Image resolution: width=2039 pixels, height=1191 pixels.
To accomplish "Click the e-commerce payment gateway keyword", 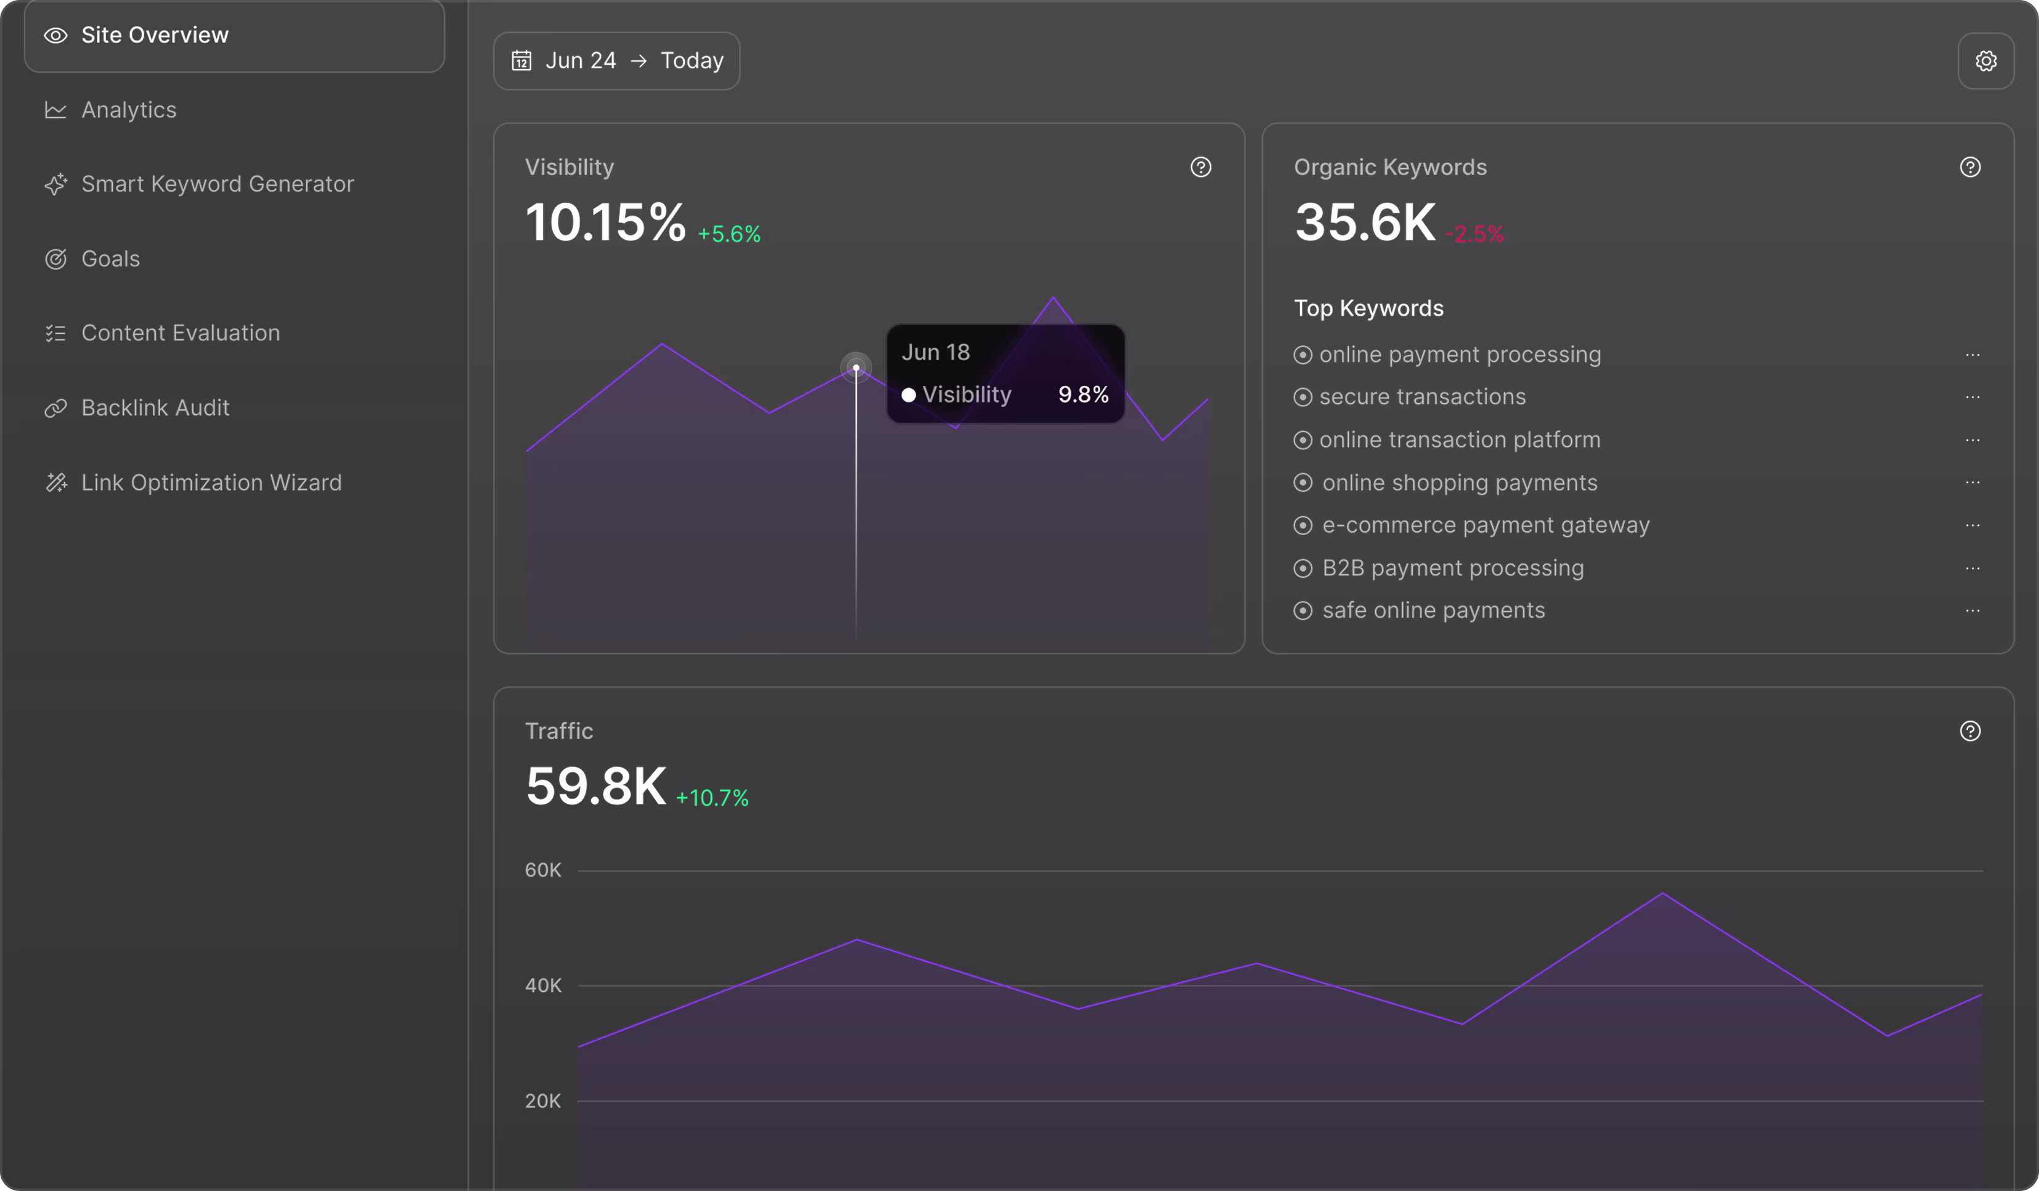I will (1485, 525).
